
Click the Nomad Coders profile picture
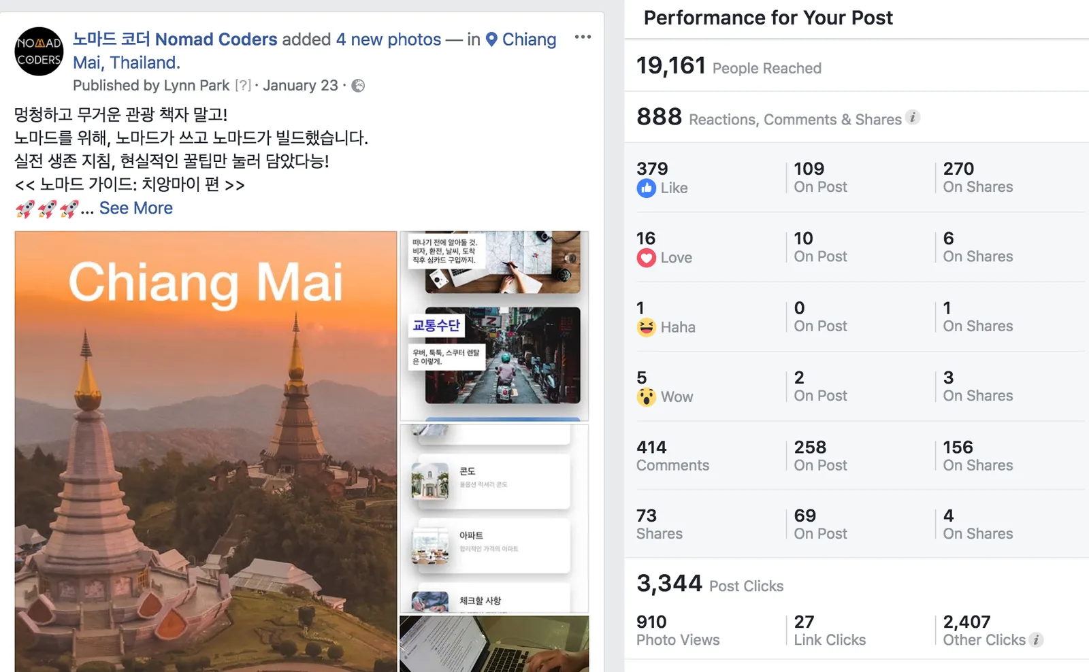39,51
